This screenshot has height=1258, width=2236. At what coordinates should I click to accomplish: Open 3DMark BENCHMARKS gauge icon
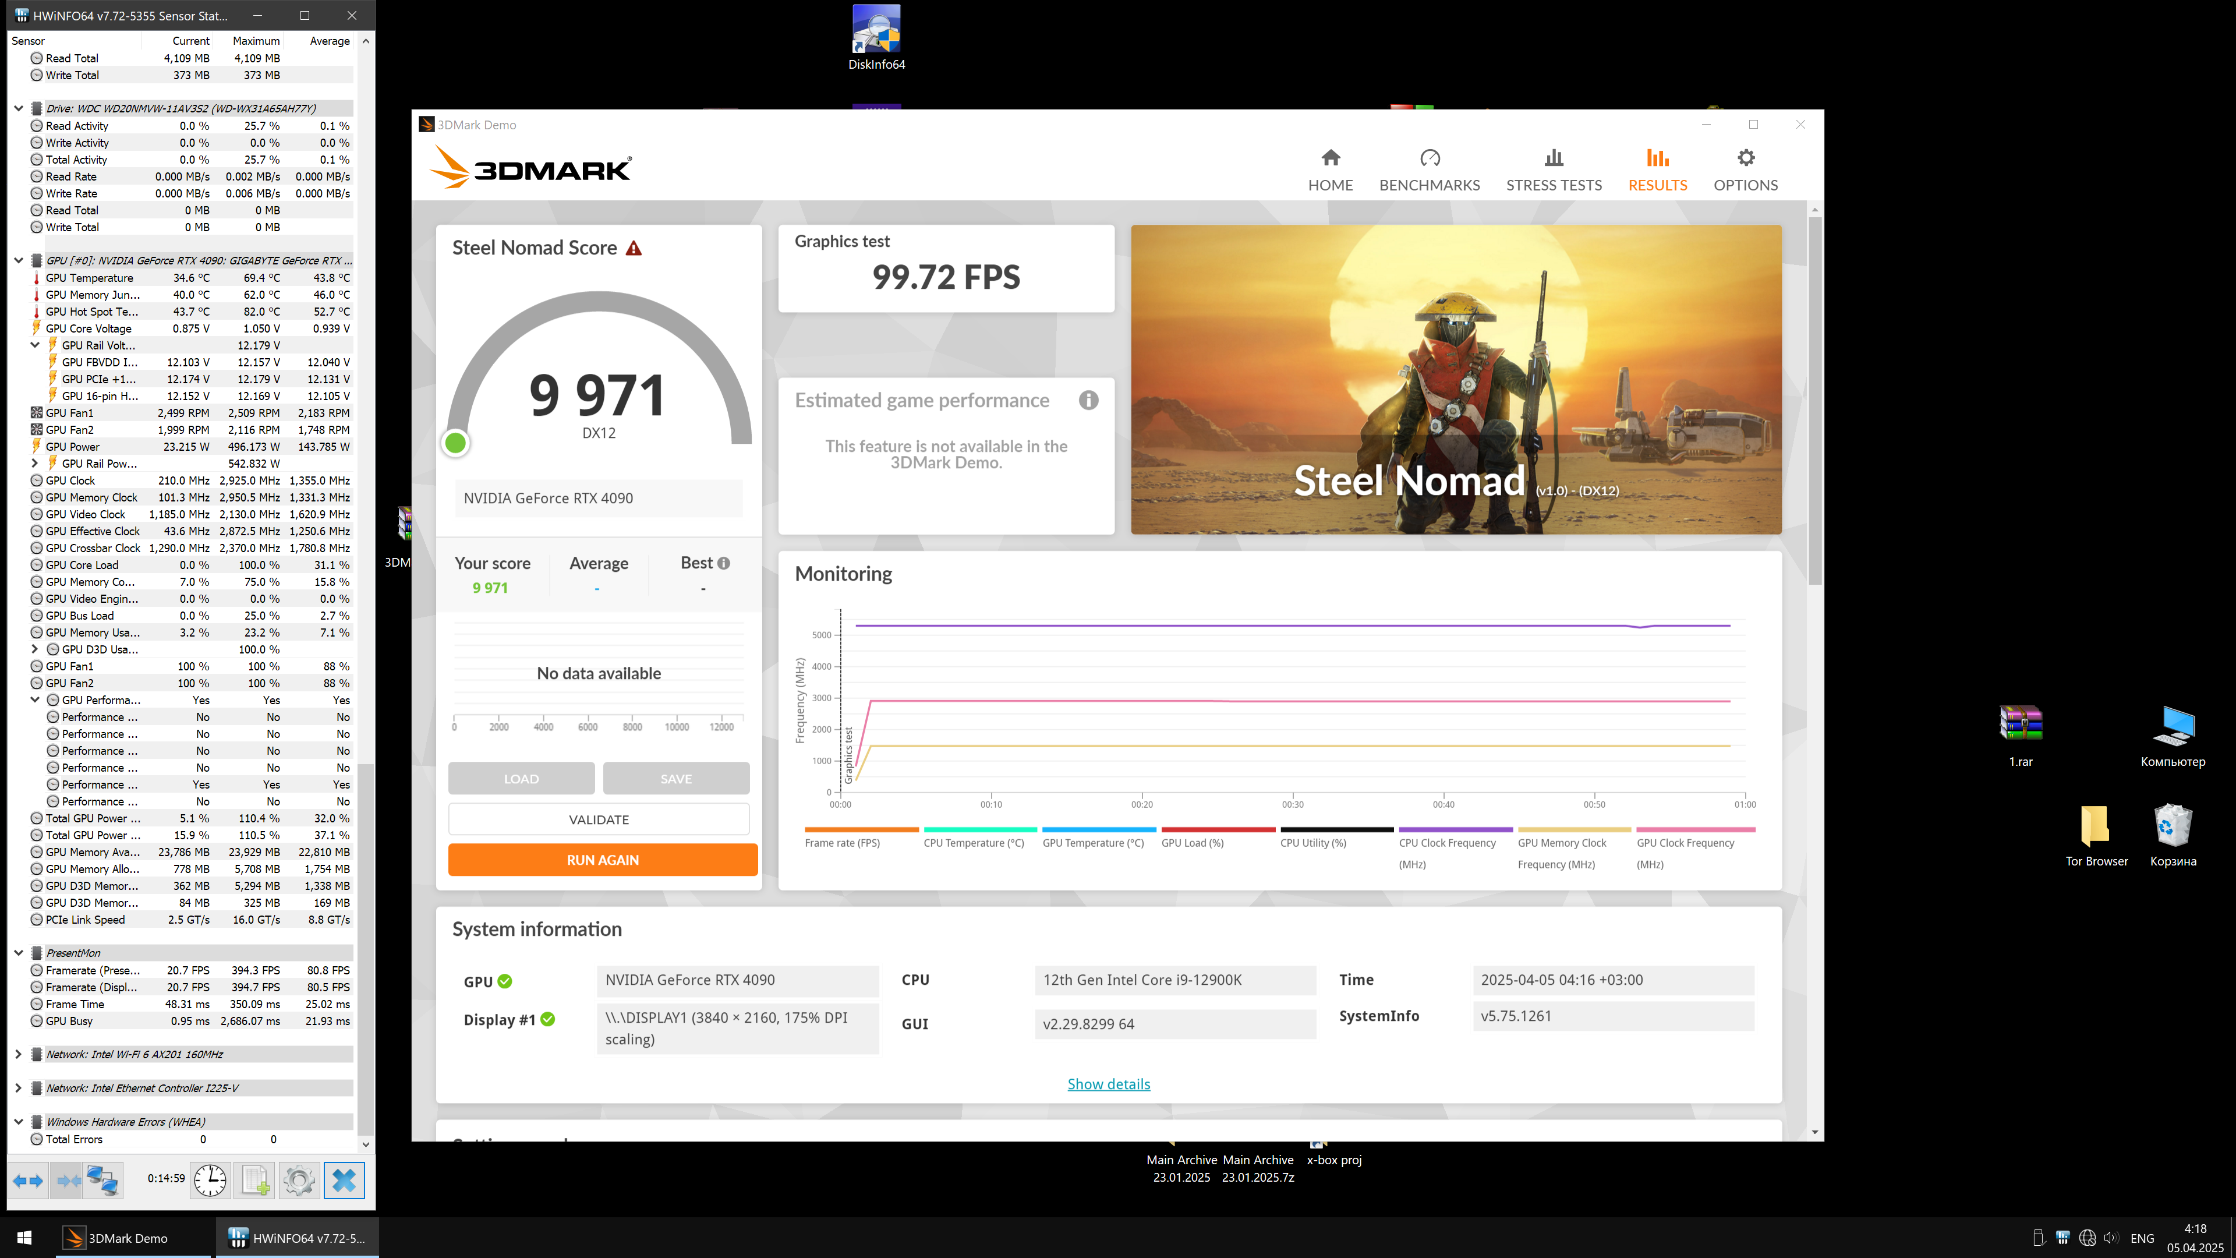1430,158
